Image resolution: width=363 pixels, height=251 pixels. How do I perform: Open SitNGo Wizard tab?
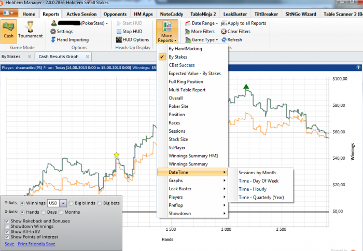(300, 14)
